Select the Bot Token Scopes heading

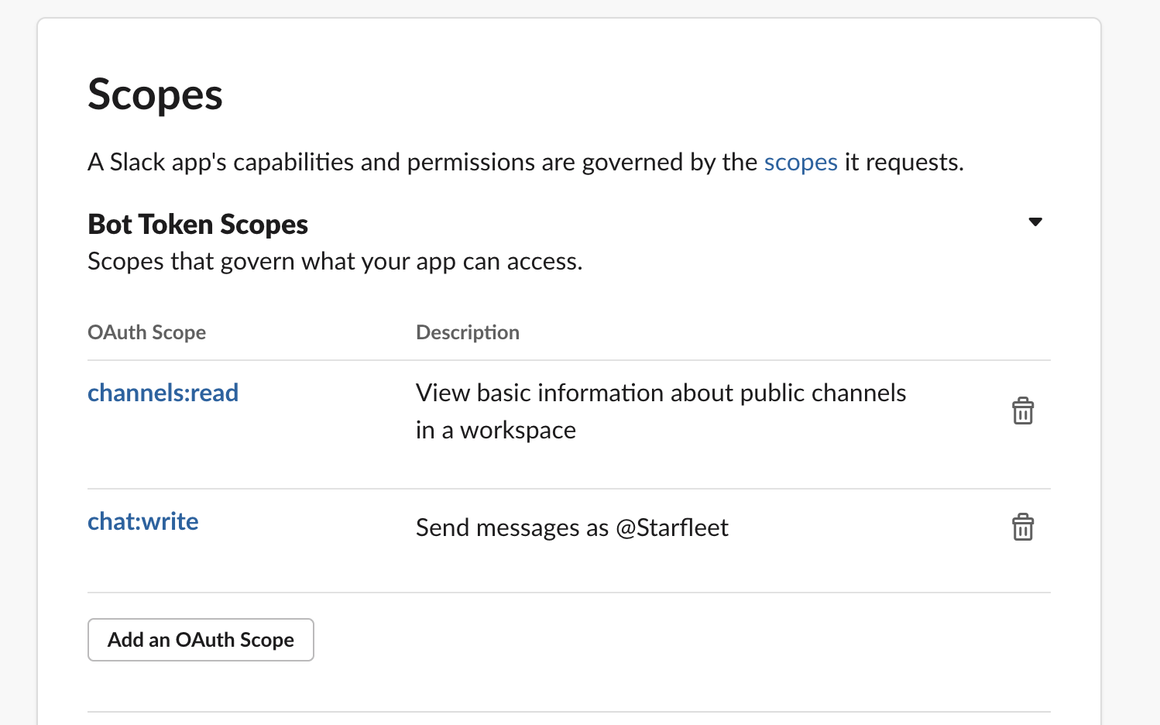click(197, 224)
